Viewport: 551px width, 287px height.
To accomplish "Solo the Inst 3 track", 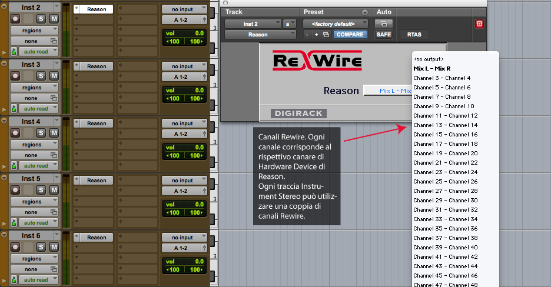I will click(x=41, y=76).
